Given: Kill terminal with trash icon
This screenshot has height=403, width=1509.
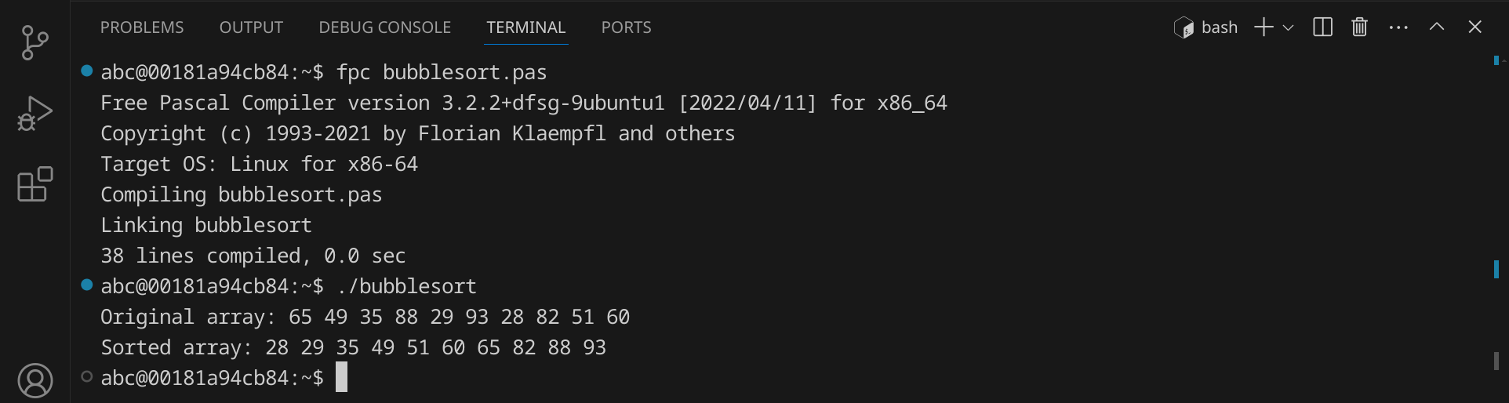Looking at the screenshot, I should coord(1359,27).
